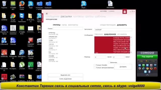Open the Wise Disk Cleaner shortcut
Viewport: 161px width, 90px height.
[x=31, y=54]
